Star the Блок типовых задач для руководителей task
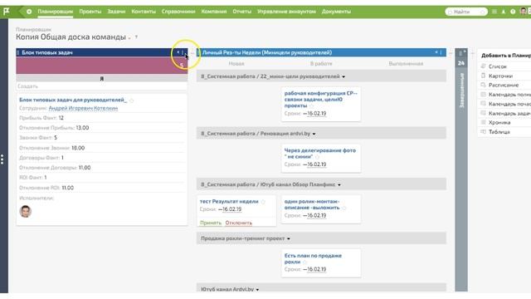Viewport: 531px width, 299px height. 131,100
